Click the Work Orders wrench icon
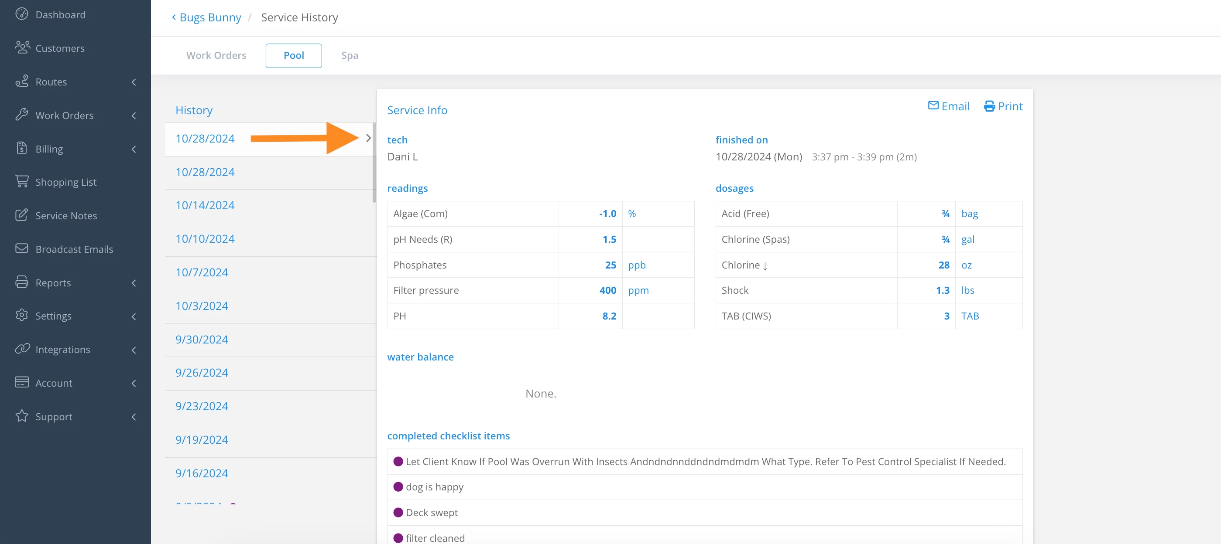 22,115
